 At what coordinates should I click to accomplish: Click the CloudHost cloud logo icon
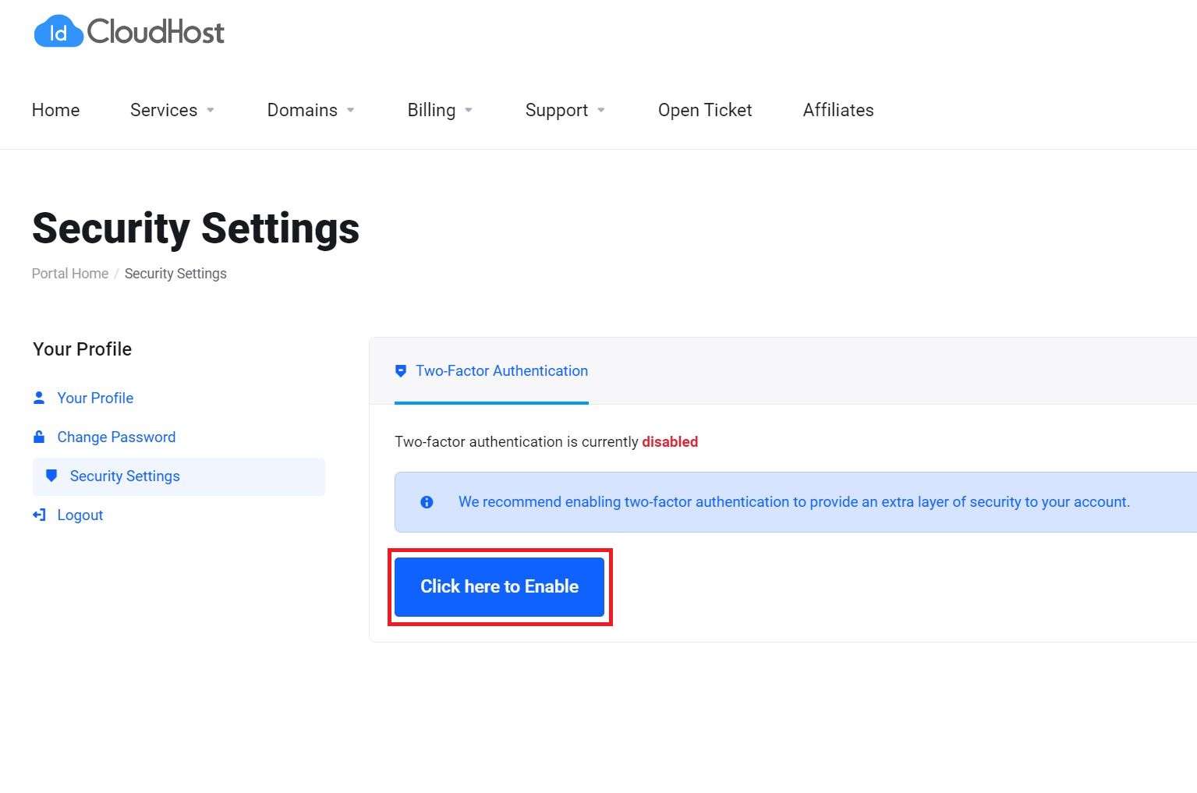pos(57,31)
